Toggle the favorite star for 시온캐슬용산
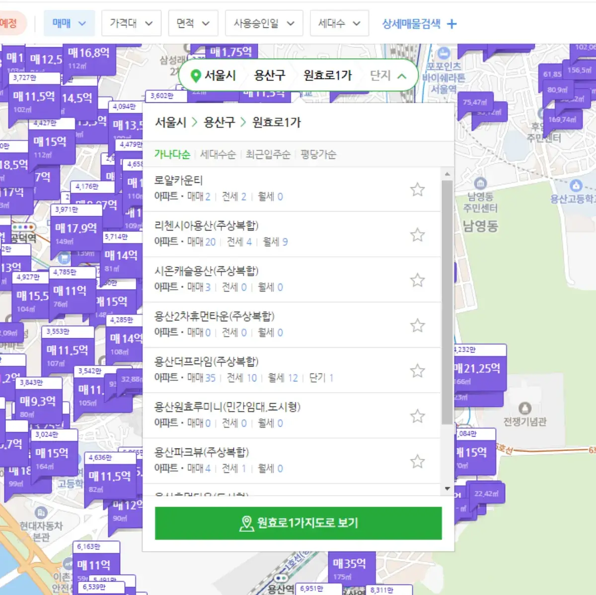The height and width of the screenshot is (595, 596). (417, 280)
